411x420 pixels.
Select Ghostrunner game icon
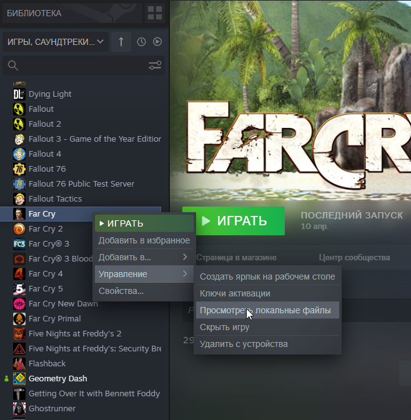[19, 409]
